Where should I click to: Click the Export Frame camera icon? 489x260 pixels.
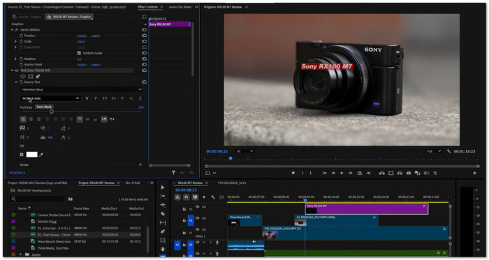tap(409, 173)
